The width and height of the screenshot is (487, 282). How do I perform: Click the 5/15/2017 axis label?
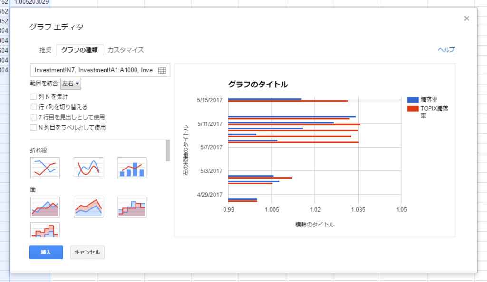point(210,100)
